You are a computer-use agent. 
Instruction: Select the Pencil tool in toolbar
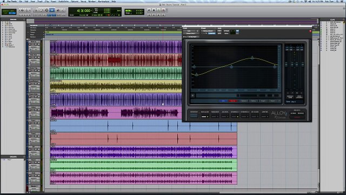(63, 10)
